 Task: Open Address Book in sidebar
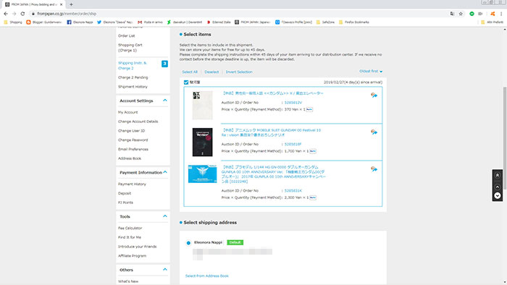point(130,158)
